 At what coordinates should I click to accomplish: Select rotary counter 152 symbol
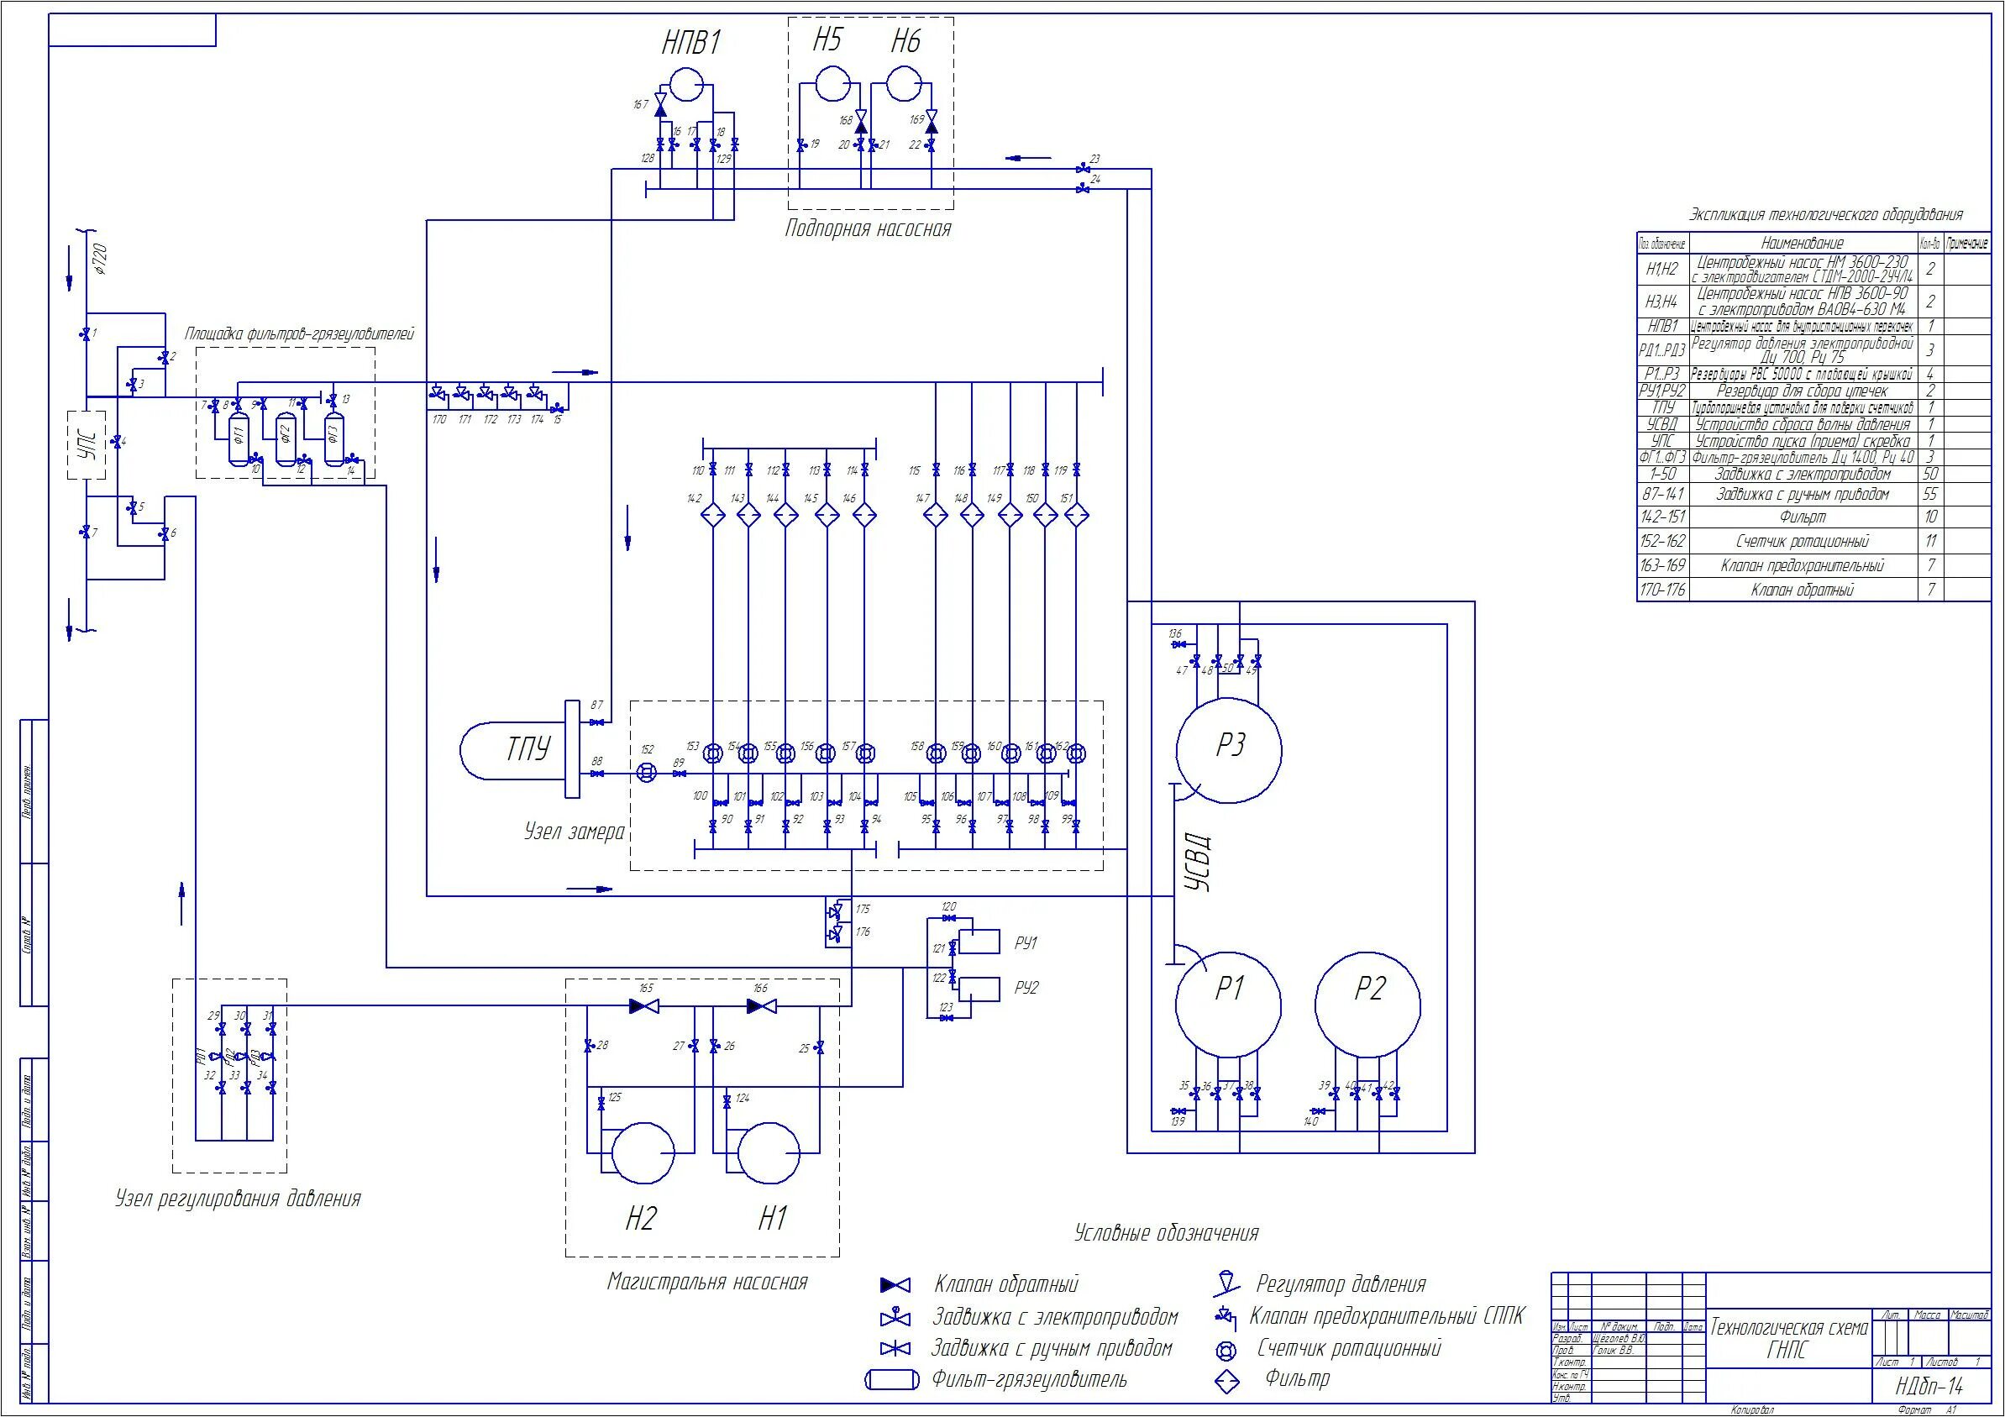click(x=646, y=774)
